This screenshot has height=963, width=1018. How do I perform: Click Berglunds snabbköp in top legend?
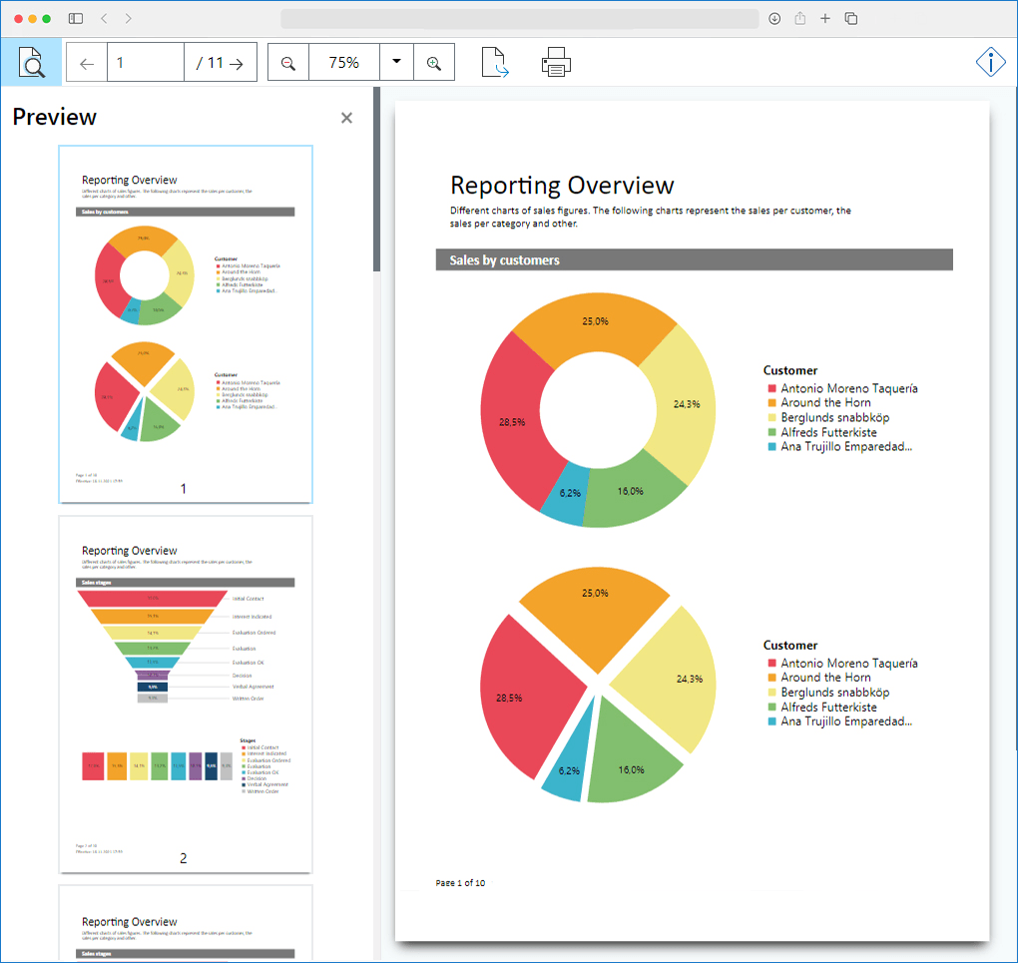pos(835,417)
